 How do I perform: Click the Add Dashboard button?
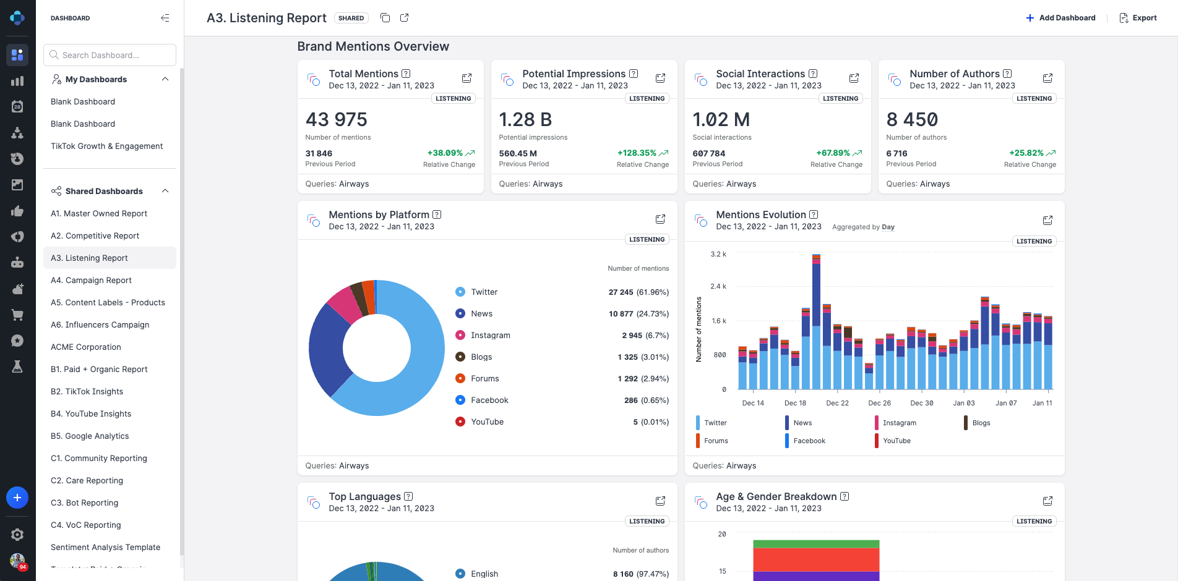tap(1060, 18)
